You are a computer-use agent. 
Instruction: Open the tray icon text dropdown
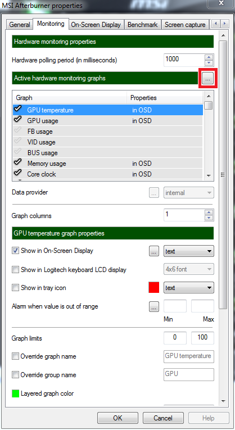coord(189,288)
